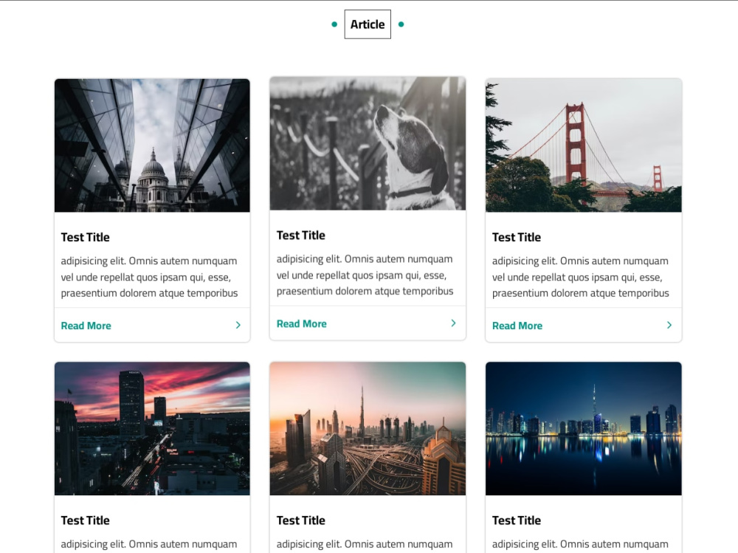This screenshot has width=738, height=553.
Task: Click Read More on the dog card
Action: 302,323
